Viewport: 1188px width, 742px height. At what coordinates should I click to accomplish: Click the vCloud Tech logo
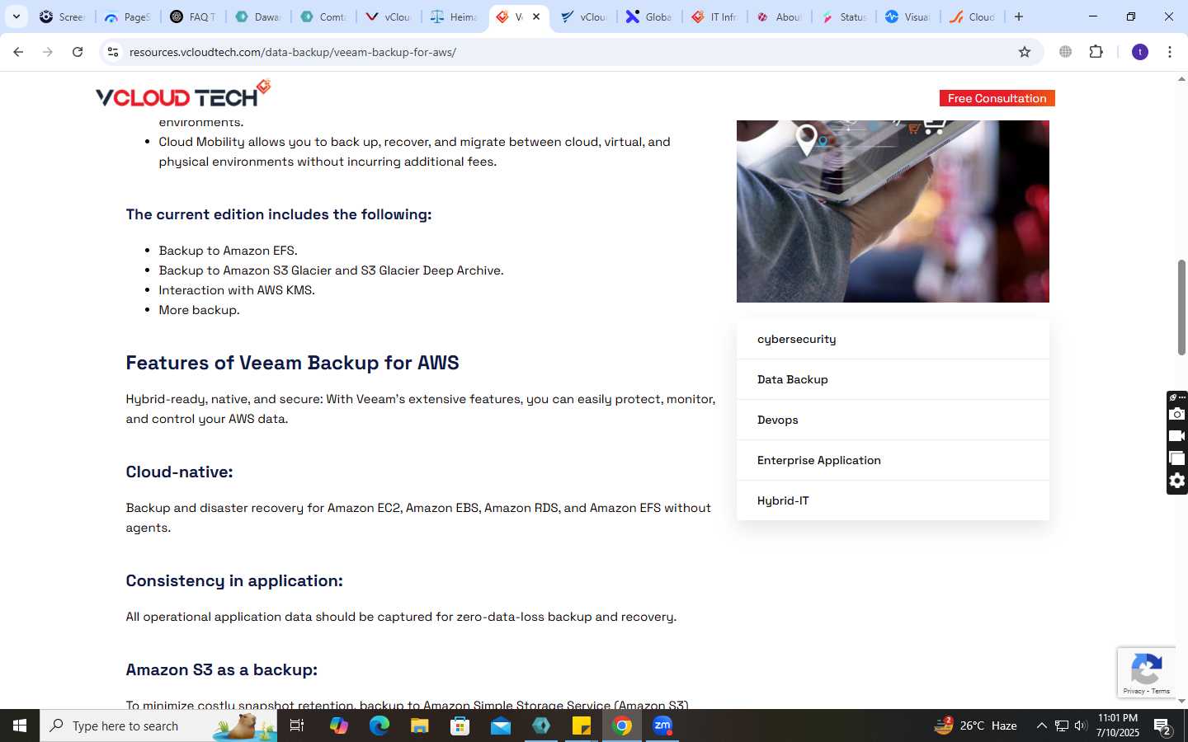click(183, 94)
